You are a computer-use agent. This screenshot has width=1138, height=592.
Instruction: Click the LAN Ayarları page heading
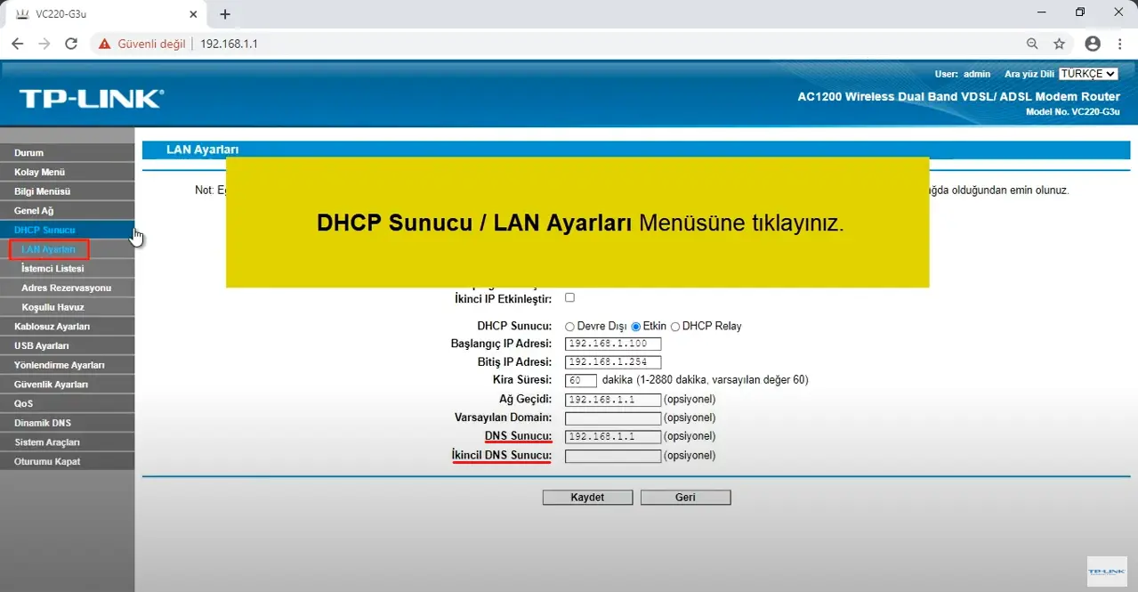tap(202, 150)
